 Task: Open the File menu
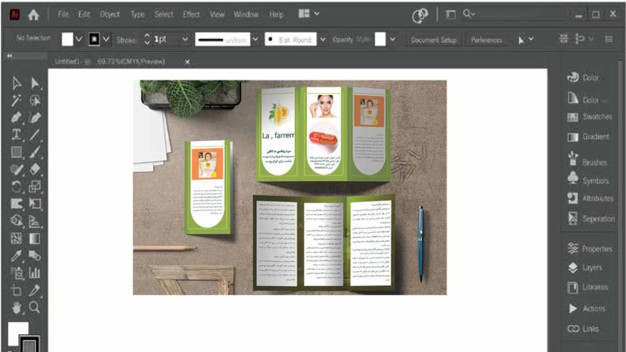[x=63, y=15]
